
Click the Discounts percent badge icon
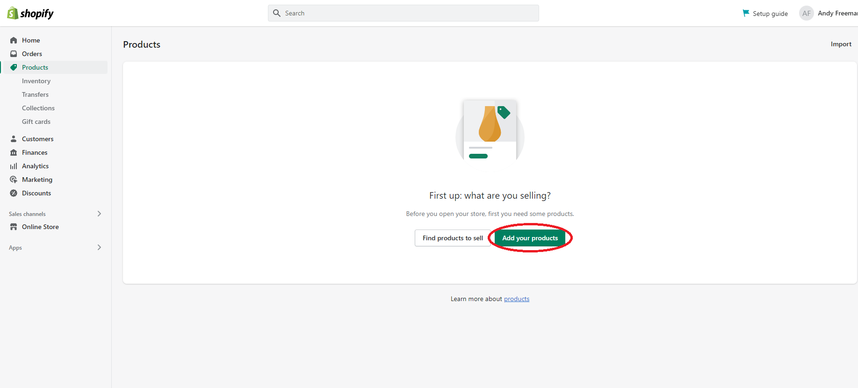coord(14,193)
